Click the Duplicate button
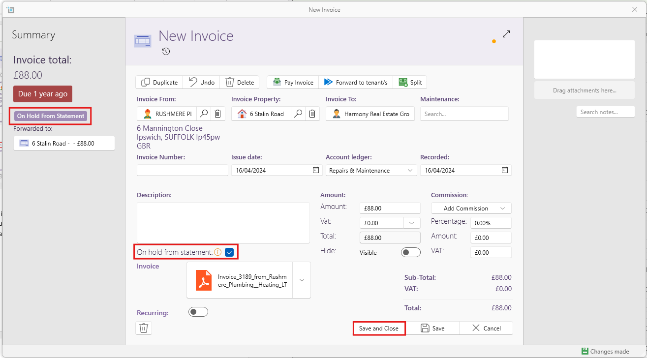The height and width of the screenshot is (358, 647). 159,82
